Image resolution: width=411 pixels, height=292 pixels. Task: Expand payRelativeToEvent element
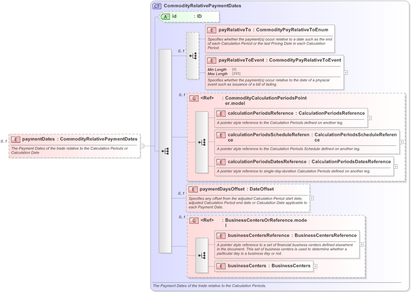click(346, 72)
